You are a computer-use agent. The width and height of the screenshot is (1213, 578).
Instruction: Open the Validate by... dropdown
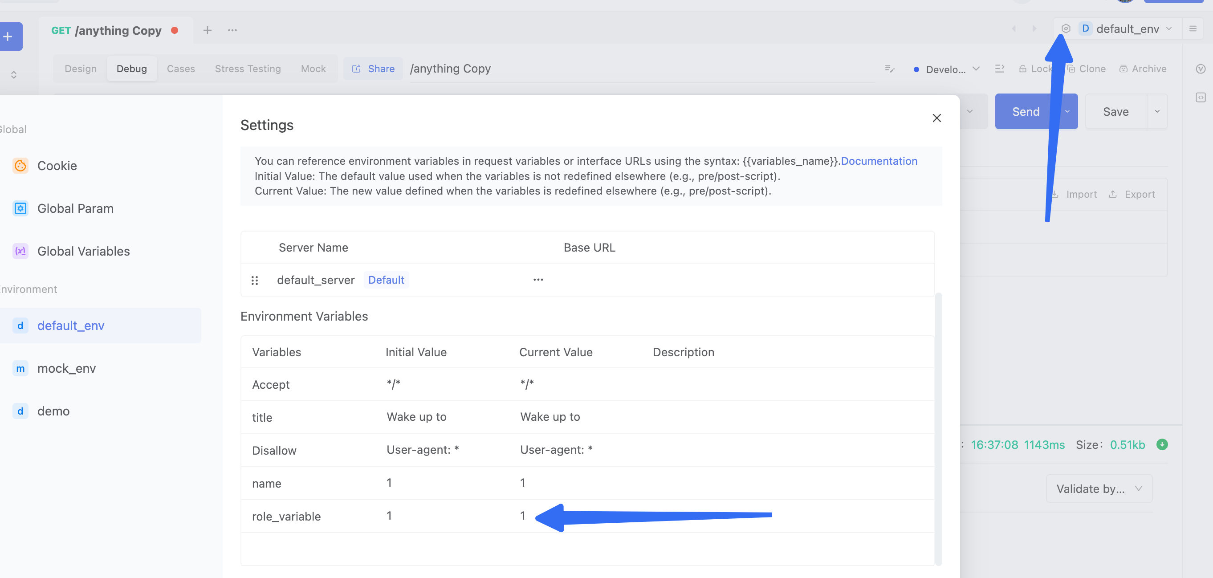point(1099,488)
